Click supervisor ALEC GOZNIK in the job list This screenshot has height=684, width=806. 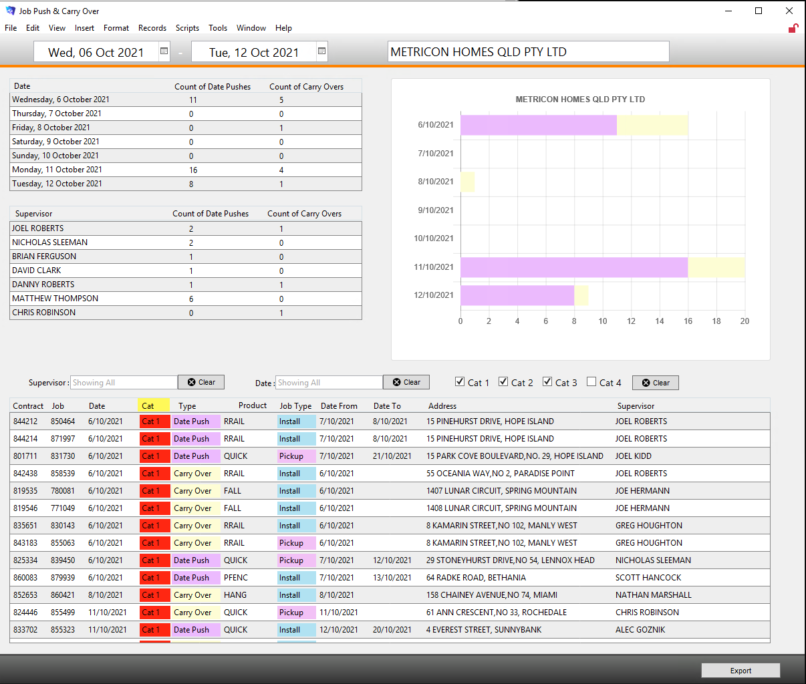point(640,630)
